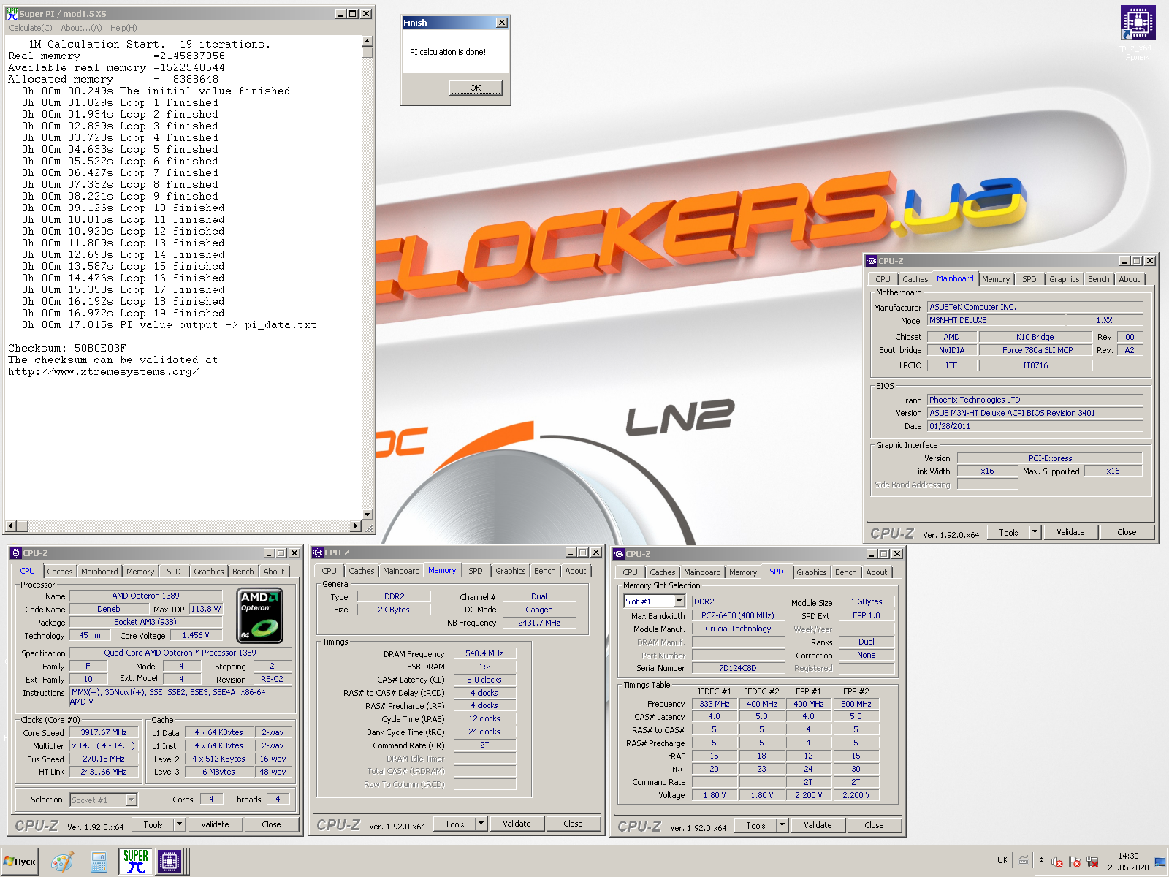Image resolution: width=1169 pixels, height=877 pixels.
Task: Click the title bar icon of CPU-Z SPD window
Action: click(x=619, y=554)
